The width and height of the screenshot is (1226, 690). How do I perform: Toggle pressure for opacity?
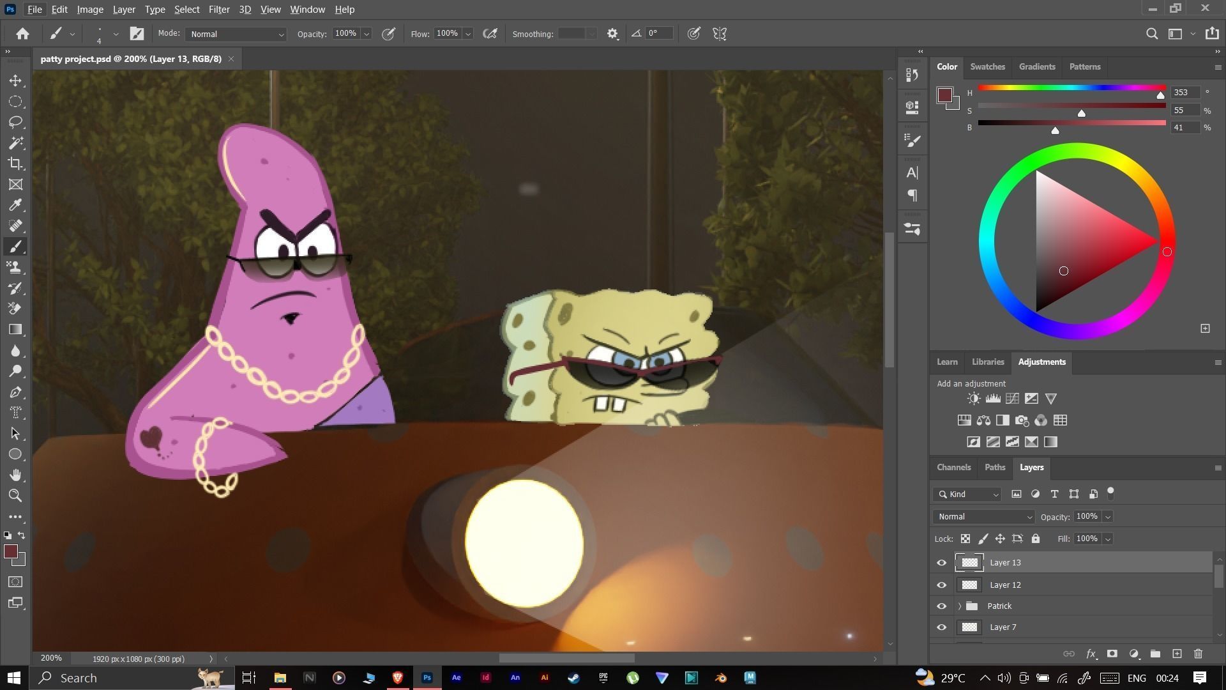point(388,34)
